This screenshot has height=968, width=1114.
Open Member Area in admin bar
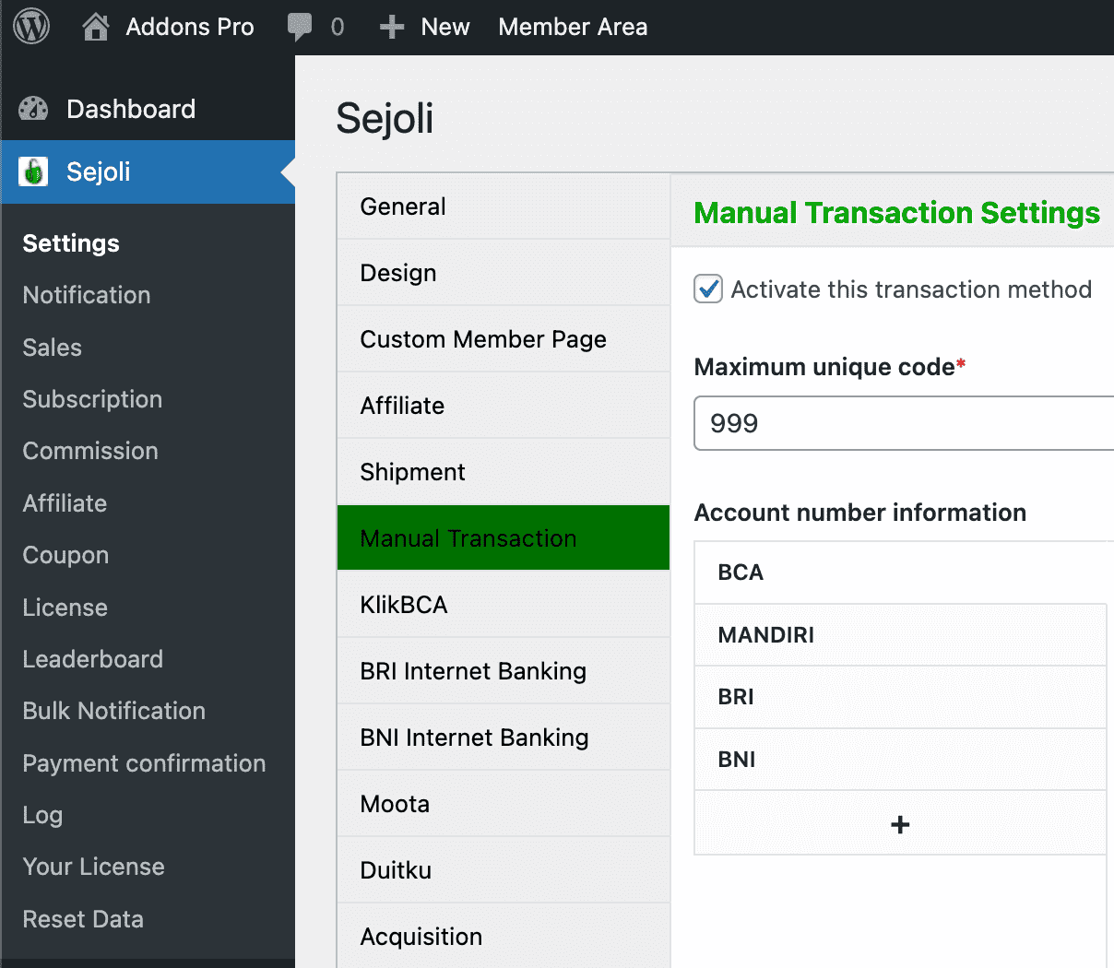click(573, 27)
